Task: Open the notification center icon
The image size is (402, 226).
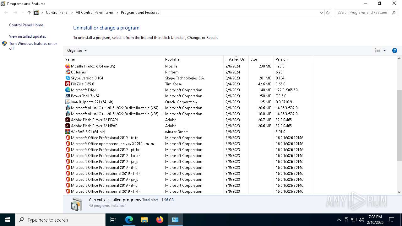Action: click(x=392, y=220)
